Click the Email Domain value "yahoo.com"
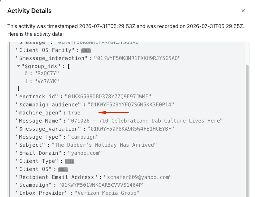 [85, 153]
